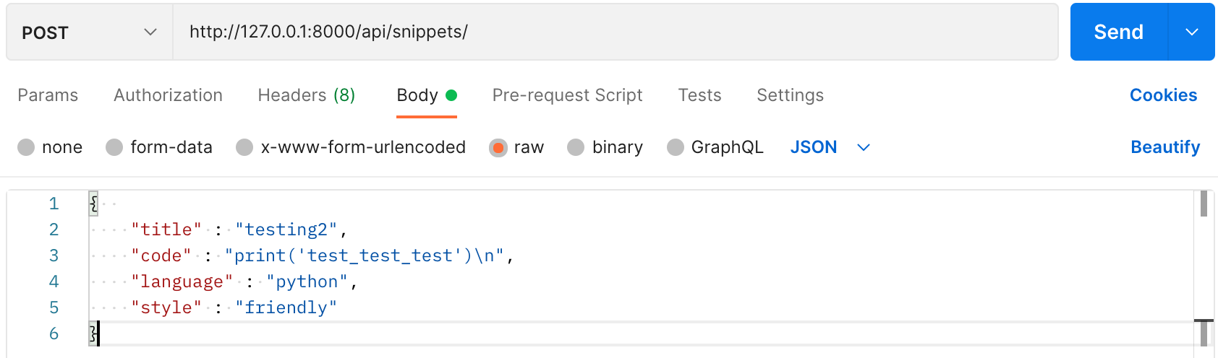
Task: Click Beautify to format JSON
Action: (1165, 147)
